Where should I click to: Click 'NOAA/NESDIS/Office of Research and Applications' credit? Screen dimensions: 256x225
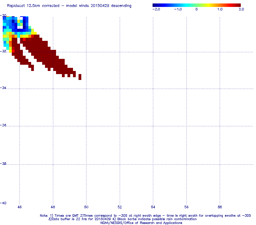[x=141, y=223]
